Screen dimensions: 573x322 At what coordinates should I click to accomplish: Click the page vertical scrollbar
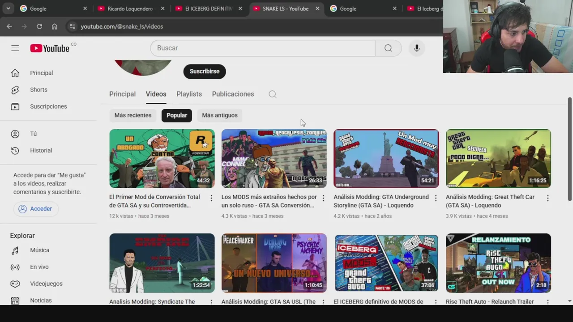569,149
